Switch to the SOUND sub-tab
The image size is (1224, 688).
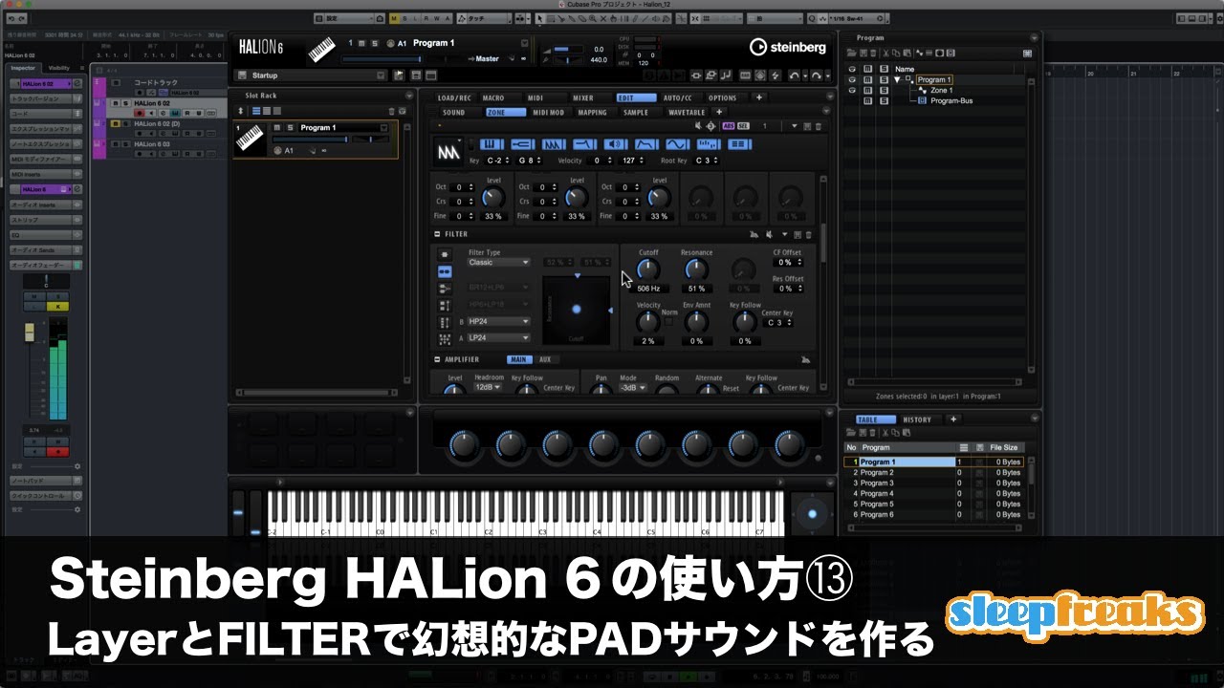click(453, 112)
